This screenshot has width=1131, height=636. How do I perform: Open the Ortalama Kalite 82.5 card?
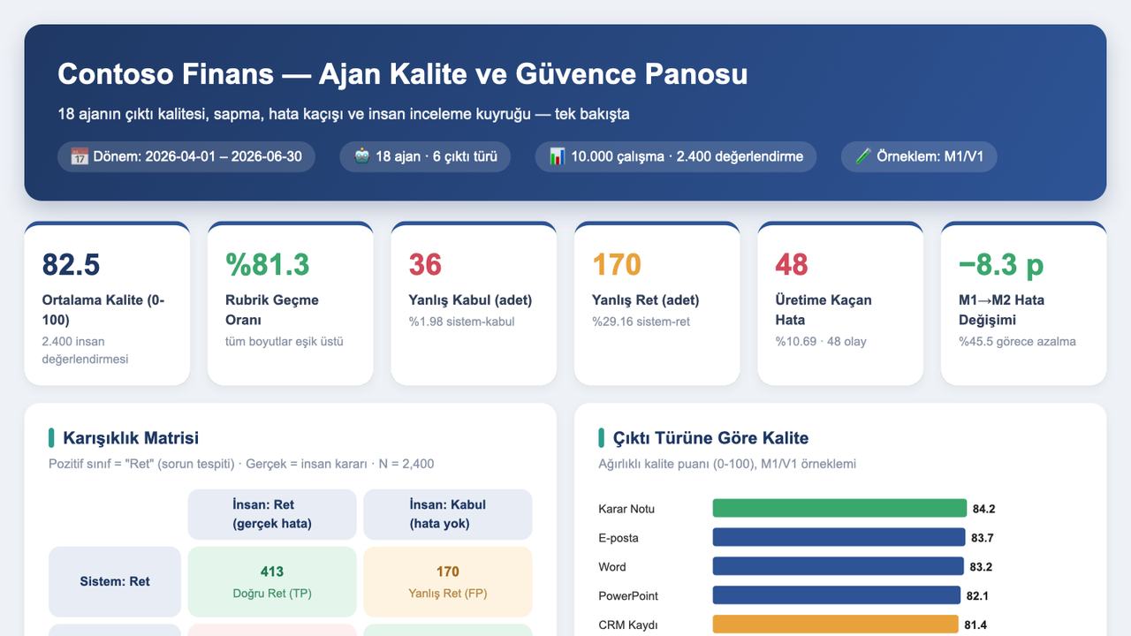pos(107,303)
